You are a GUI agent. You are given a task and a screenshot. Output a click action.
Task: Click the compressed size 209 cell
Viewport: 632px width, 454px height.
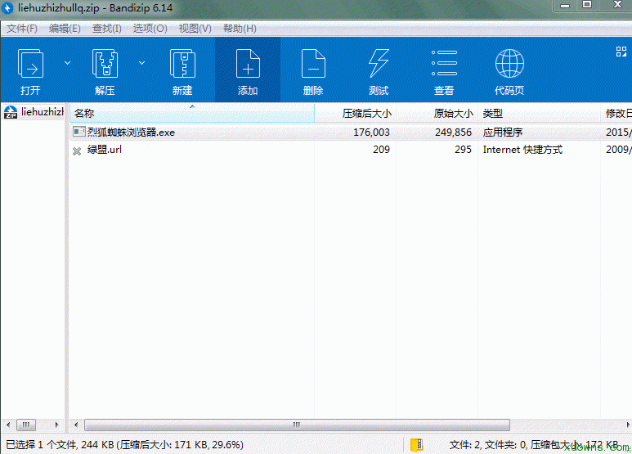(x=381, y=150)
